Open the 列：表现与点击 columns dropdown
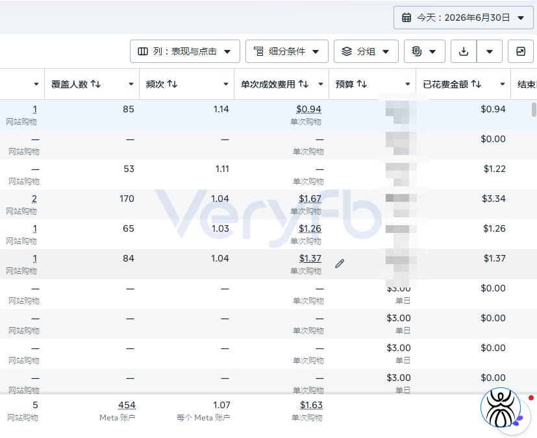Image resolution: width=537 pixels, height=438 pixels. point(185,51)
